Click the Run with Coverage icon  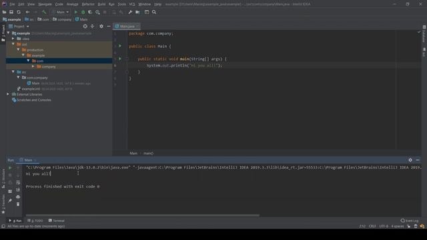point(90,12)
